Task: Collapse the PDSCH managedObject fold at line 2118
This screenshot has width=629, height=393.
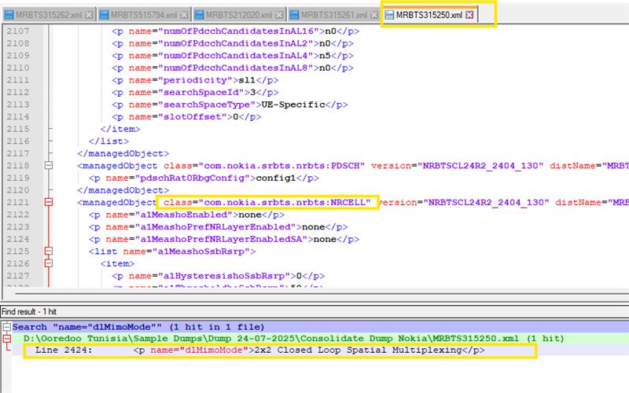Action: coord(49,166)
